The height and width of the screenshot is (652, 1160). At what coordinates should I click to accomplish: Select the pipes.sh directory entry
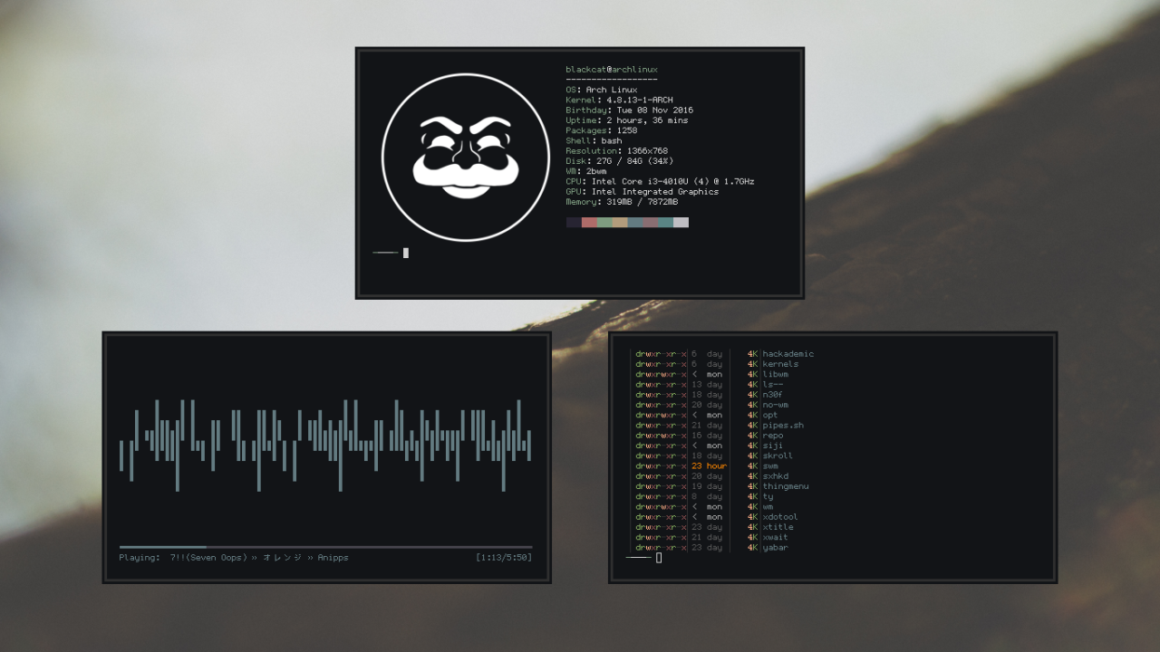pyautogui.click(x=783, y=426)
